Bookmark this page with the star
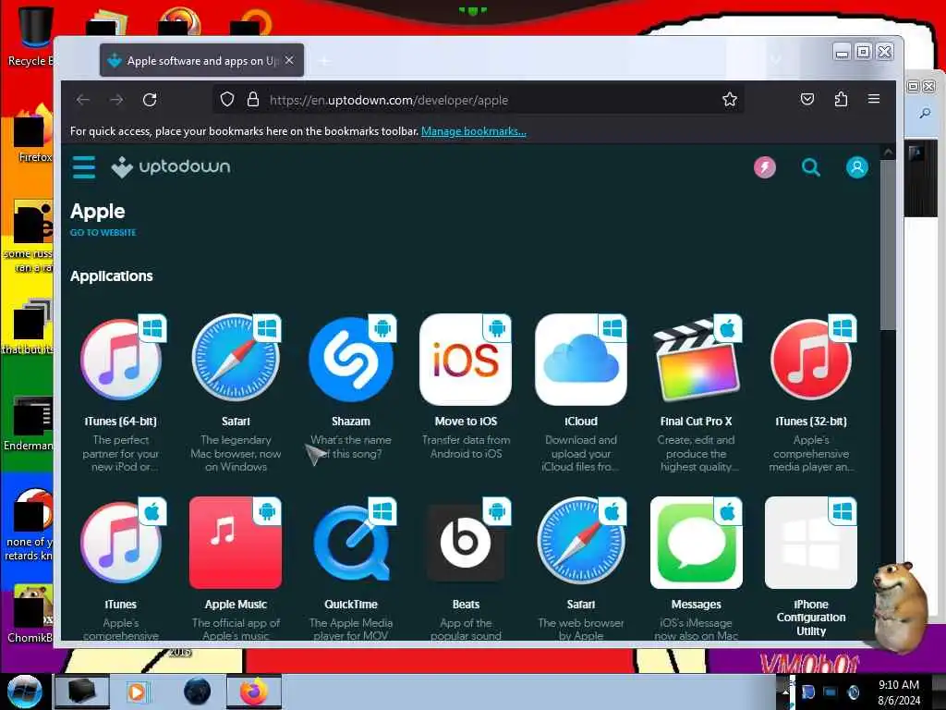Screen dimensions: 946x710 click(x=730, y=100)
